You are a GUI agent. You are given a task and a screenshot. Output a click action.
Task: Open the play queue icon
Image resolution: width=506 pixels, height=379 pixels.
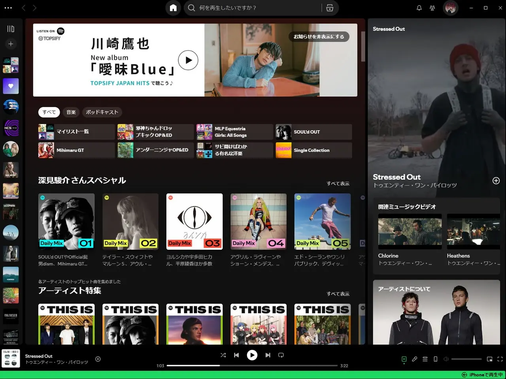click(x=425, y=359)
